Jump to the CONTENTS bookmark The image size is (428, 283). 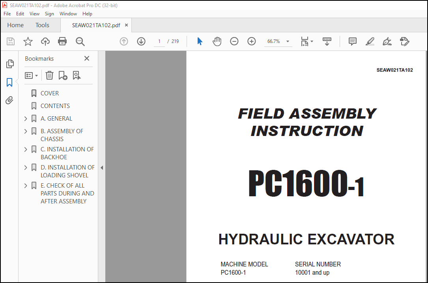[55, 106]
